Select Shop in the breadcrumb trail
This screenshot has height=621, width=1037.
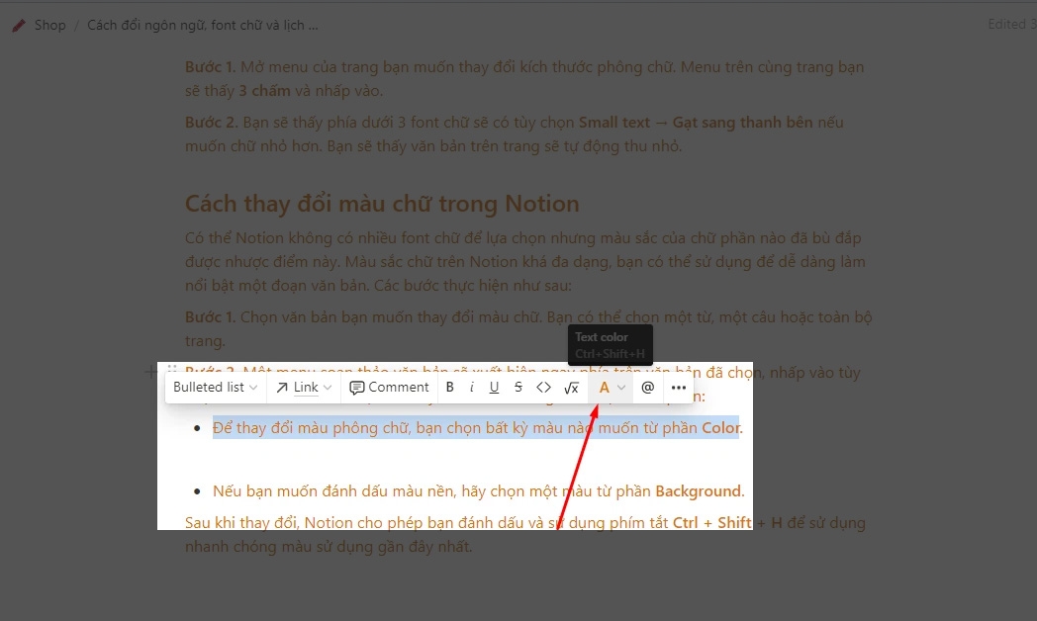pos(50,24)
